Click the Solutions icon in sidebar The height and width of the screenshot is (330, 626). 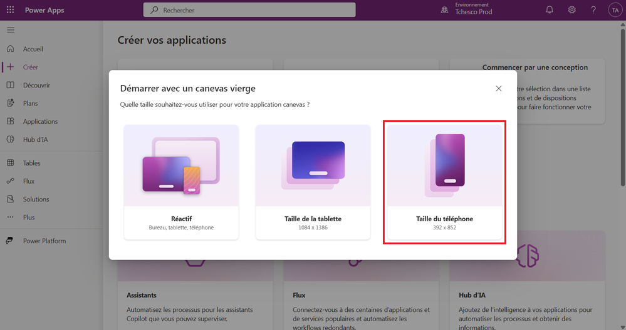(11, 199)
